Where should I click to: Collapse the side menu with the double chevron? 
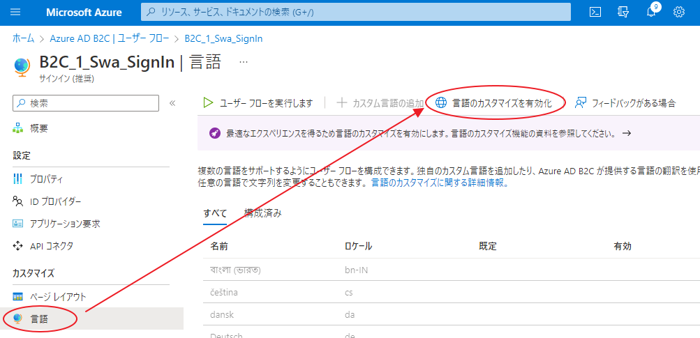173,103
